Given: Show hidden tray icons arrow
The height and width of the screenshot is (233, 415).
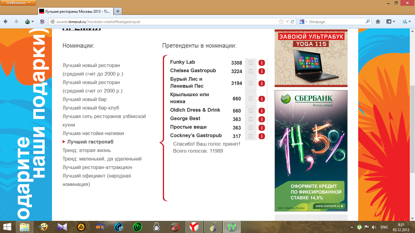Looking at the screenshot, I should [x=352, y=227].
